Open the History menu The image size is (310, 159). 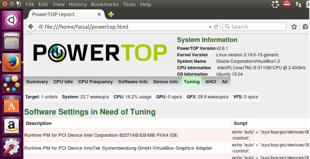click(78, 4)
